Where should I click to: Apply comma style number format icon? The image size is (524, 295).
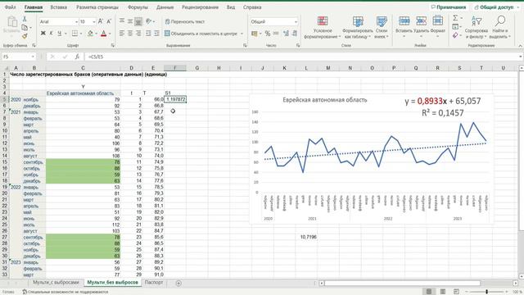276,33
